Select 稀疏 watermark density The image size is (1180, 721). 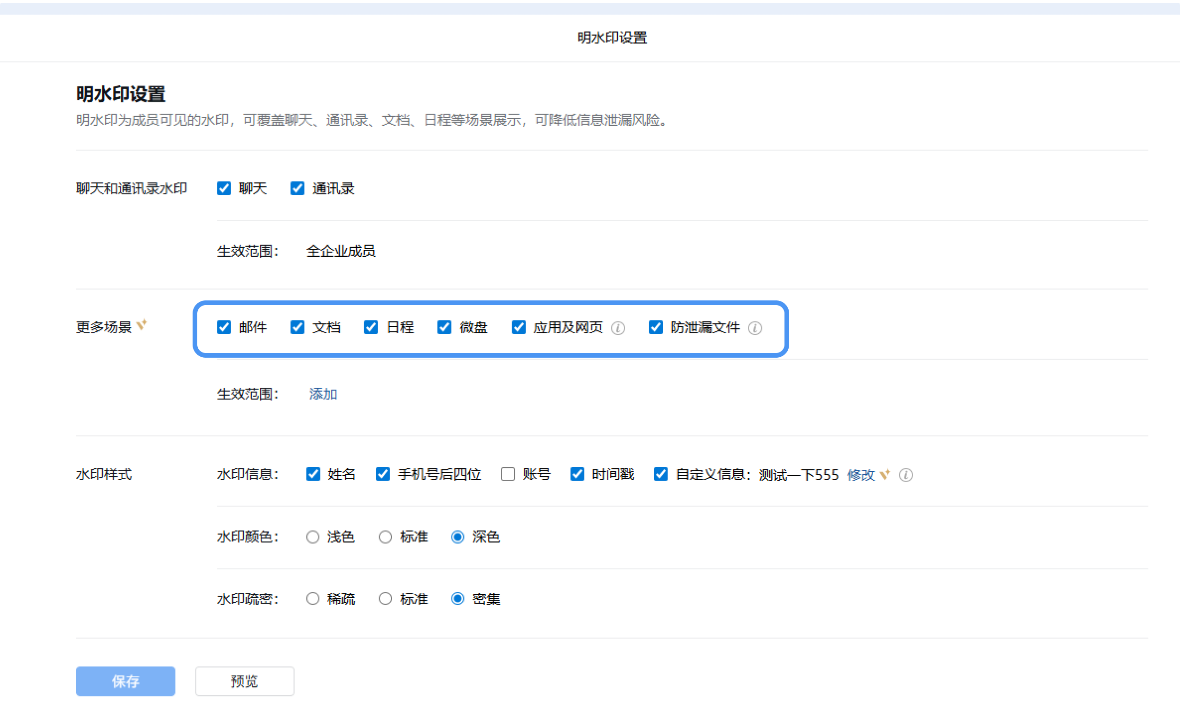click(313, 599)
